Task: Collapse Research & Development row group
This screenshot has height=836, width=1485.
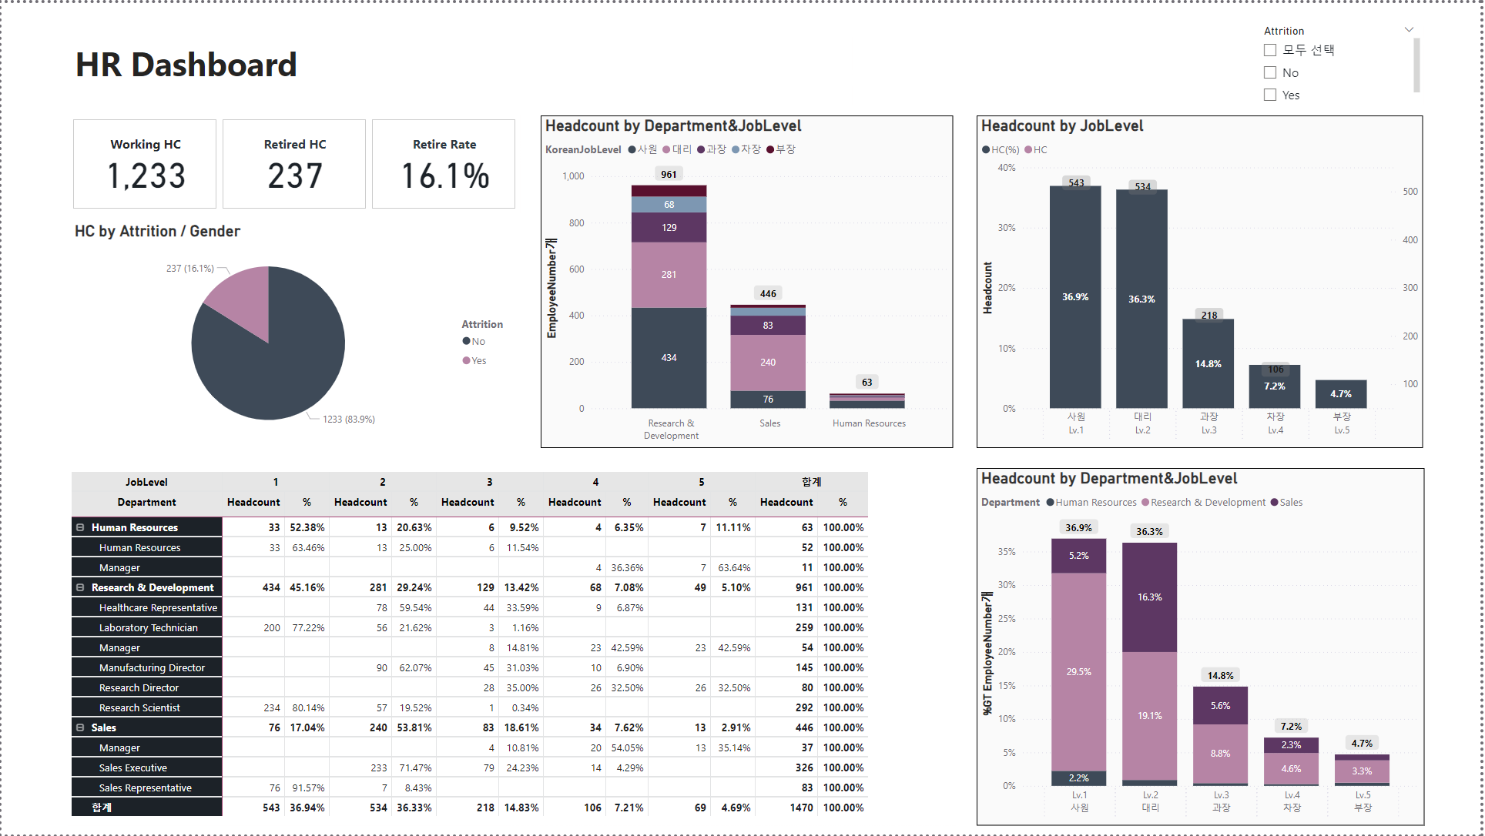Action: (x=80, y=587)
